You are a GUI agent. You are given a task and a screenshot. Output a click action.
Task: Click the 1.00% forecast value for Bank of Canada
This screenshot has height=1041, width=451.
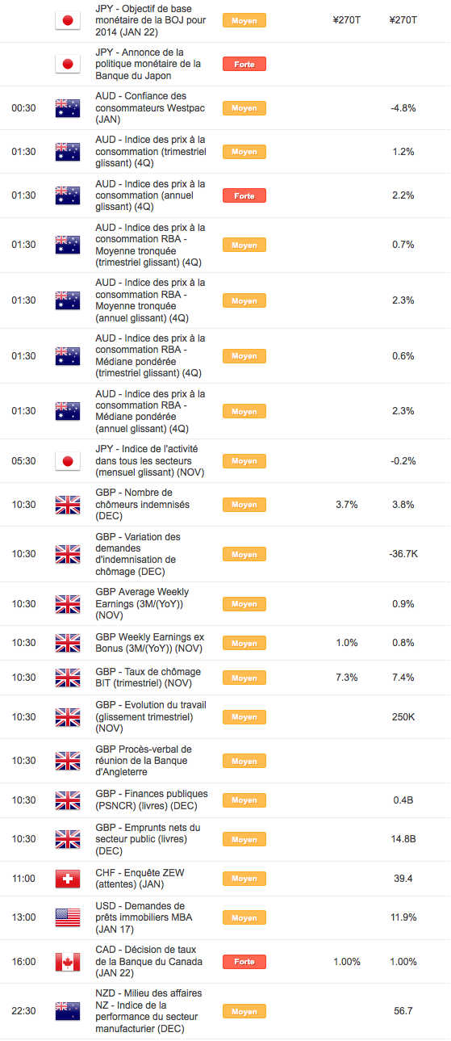coord(347,962)
